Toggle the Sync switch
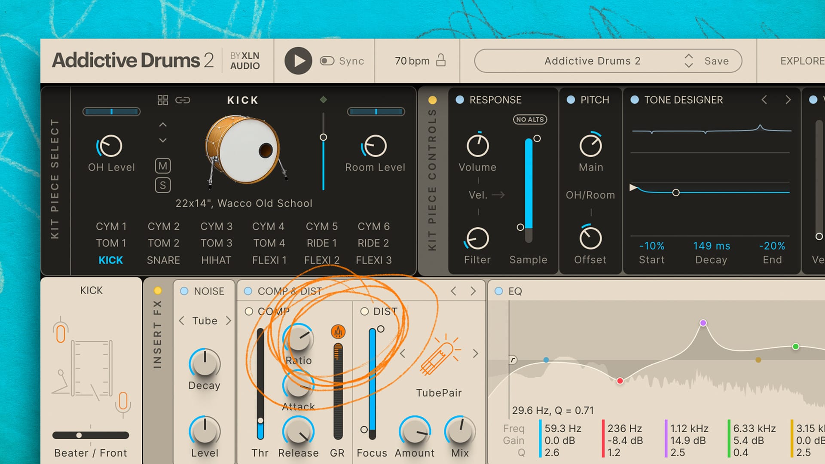 coord(327,61)
